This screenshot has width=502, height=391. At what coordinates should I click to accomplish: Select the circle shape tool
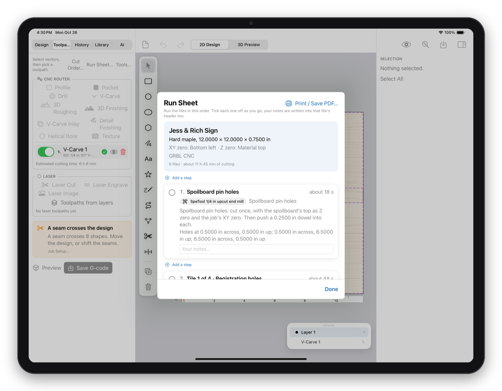click(x=148, y=97)
